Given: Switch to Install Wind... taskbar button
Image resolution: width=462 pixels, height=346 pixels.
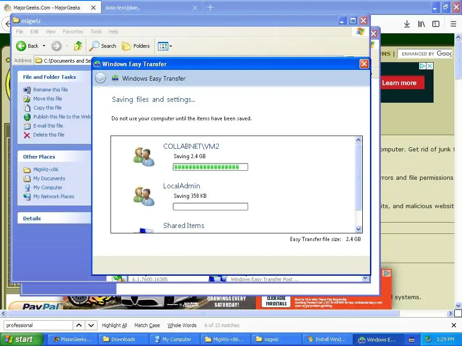Looking at the screenshot, I should point(327,339).
